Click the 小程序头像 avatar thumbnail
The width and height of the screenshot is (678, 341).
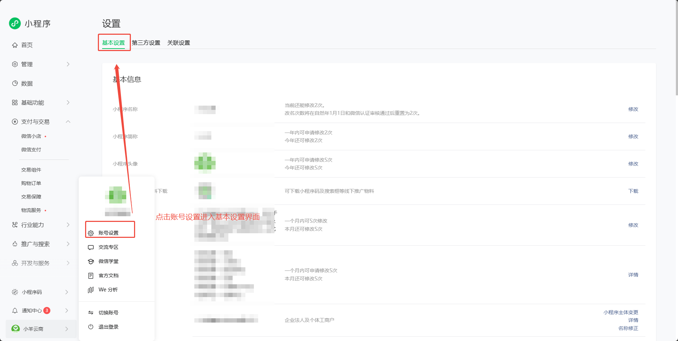[x=205, y=163]
